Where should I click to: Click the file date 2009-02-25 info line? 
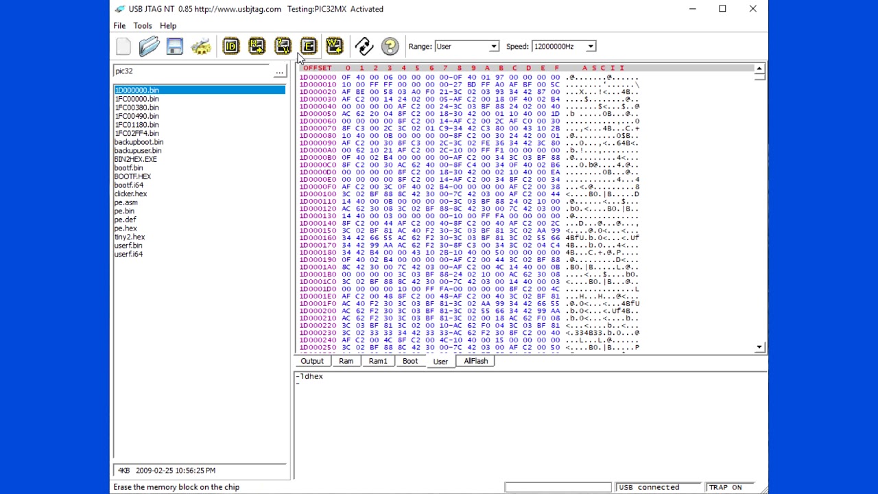(x=199, y=471)
